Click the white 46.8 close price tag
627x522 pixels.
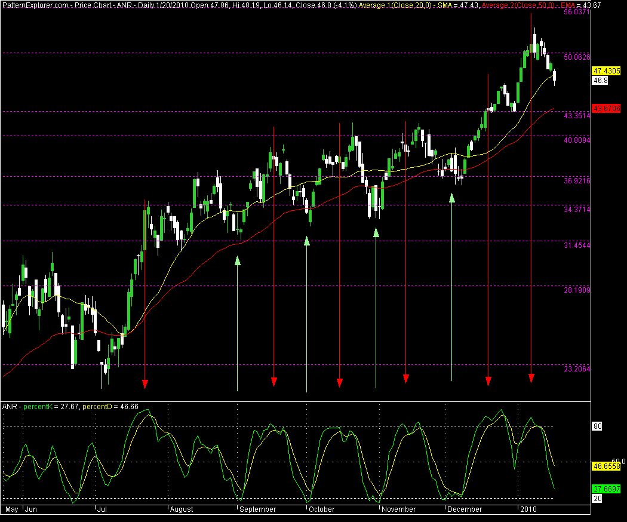(x=599, y=80)
